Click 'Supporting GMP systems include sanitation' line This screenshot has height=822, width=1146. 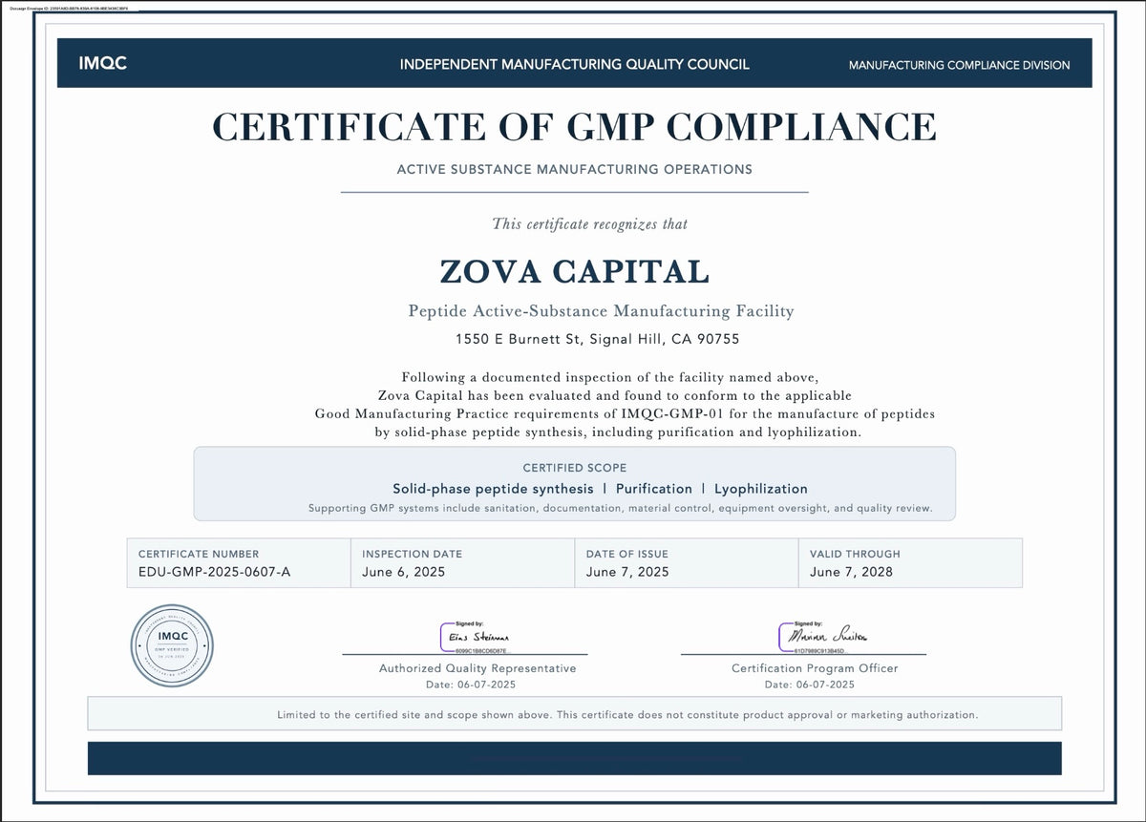pos(620,508)
